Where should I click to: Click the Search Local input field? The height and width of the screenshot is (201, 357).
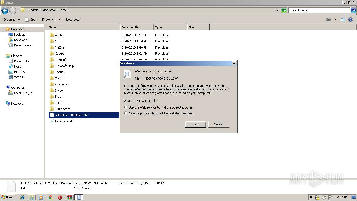(320, 10)
